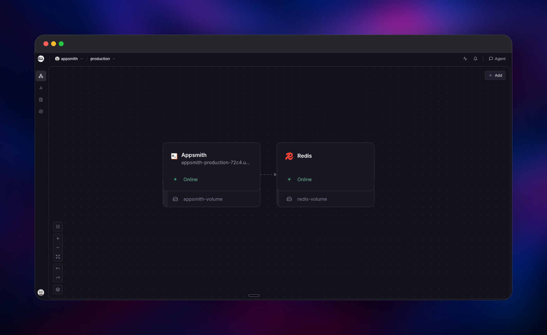
Task: Click the Railway logo icon
Action: coord(41,59)
